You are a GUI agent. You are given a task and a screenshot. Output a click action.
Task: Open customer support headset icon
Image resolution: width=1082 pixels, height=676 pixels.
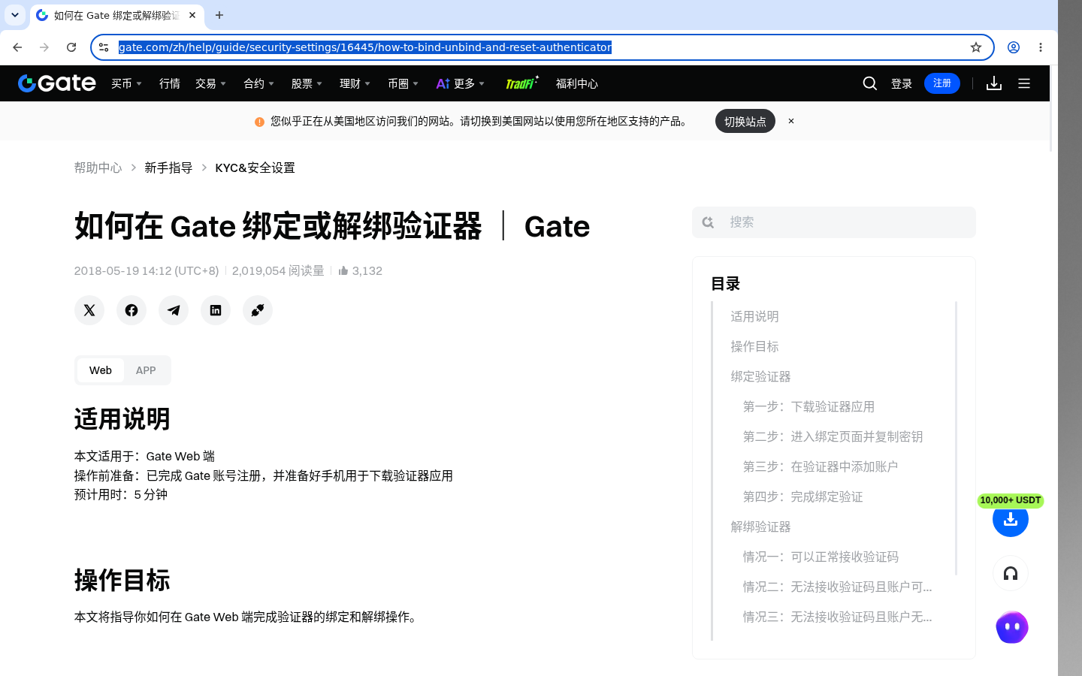(1011, 574)
